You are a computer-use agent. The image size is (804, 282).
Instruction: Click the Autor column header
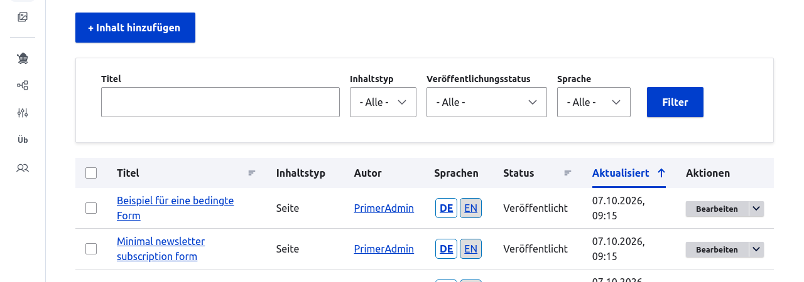coord(368,173)
